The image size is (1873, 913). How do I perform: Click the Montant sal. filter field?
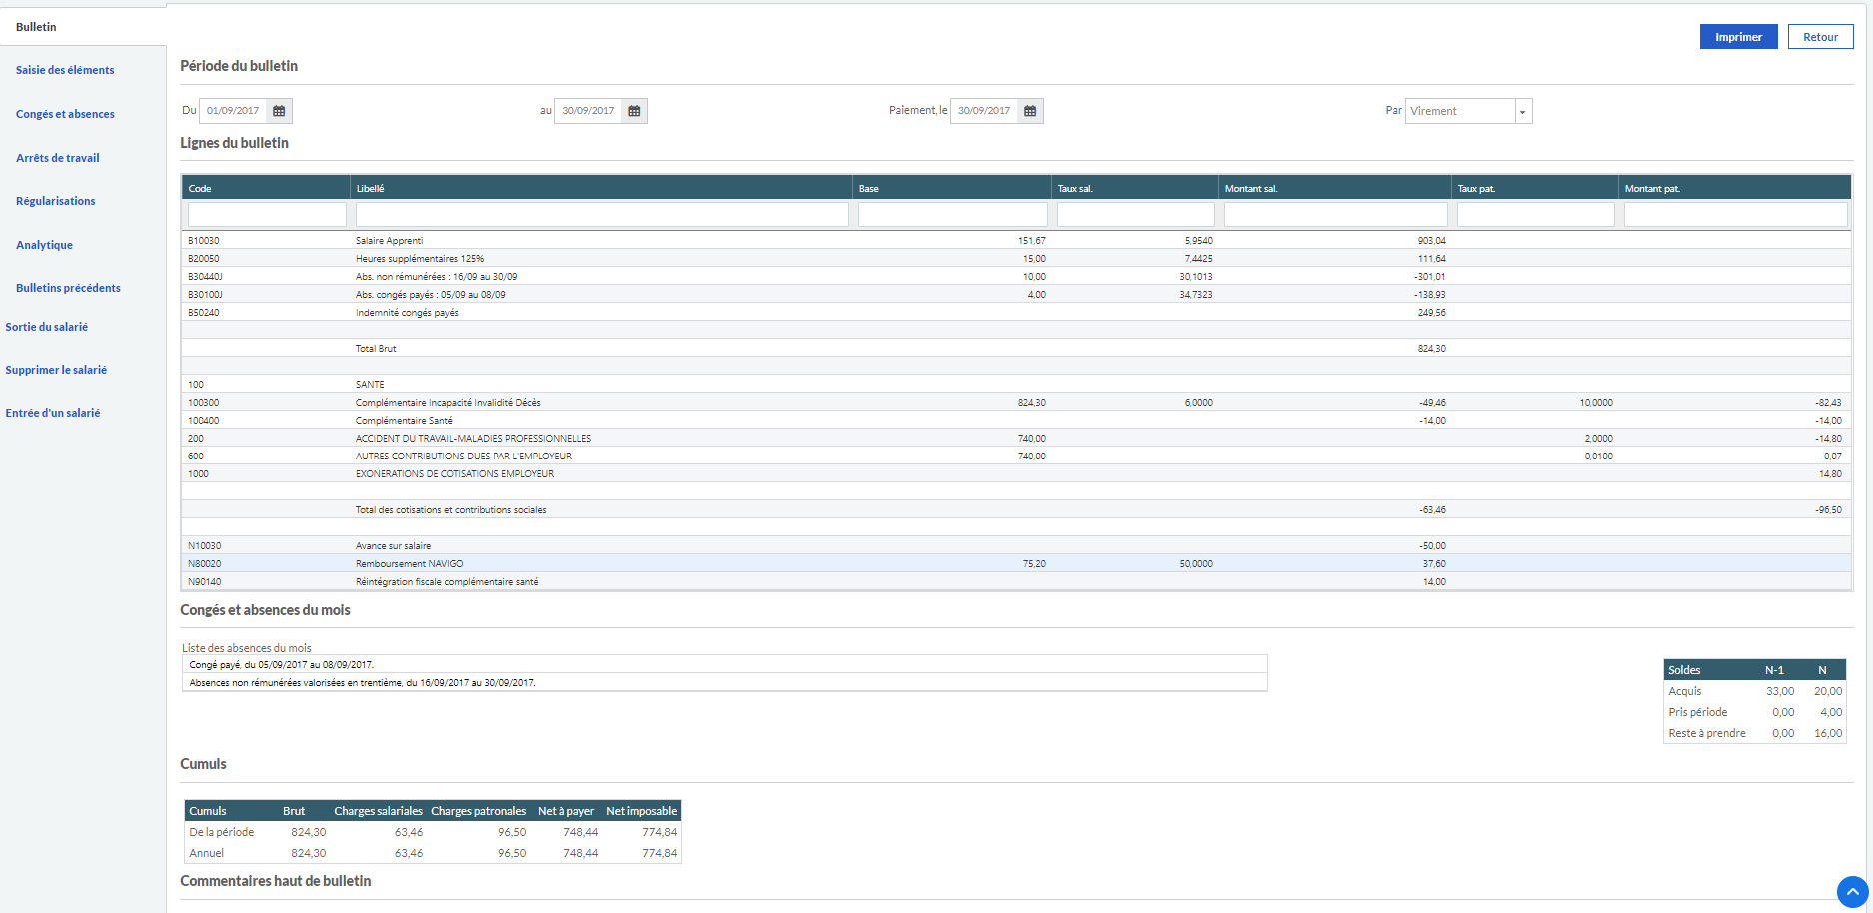coord(1336,214)
